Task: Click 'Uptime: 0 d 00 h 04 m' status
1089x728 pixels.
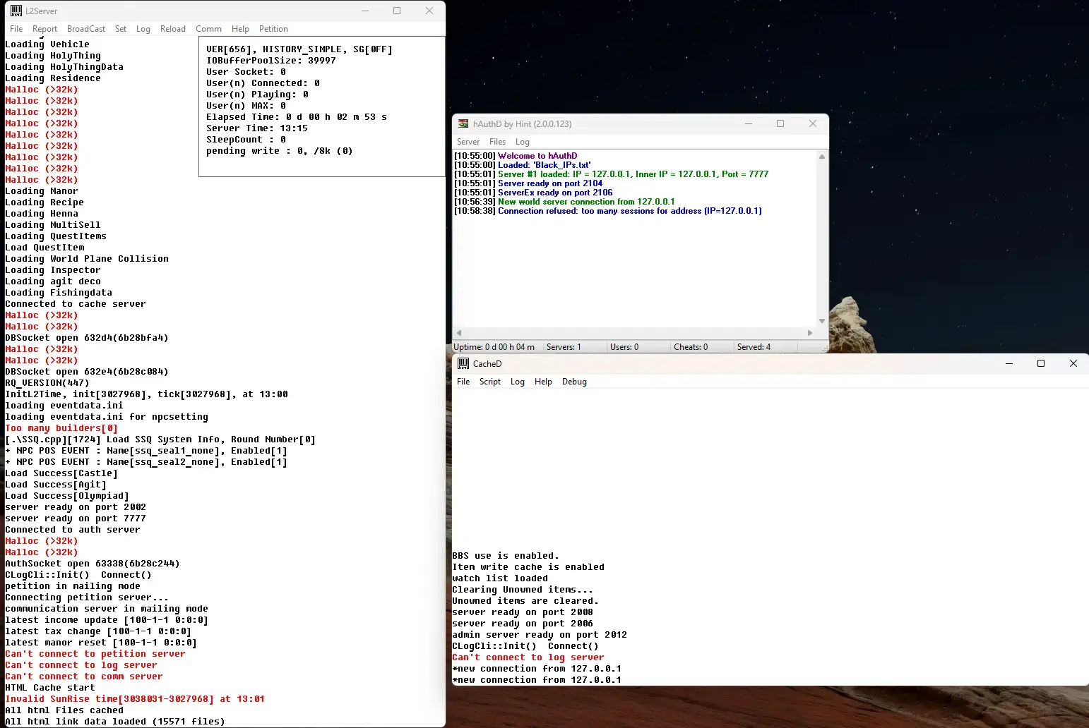Action: click(x=494, y=347)
